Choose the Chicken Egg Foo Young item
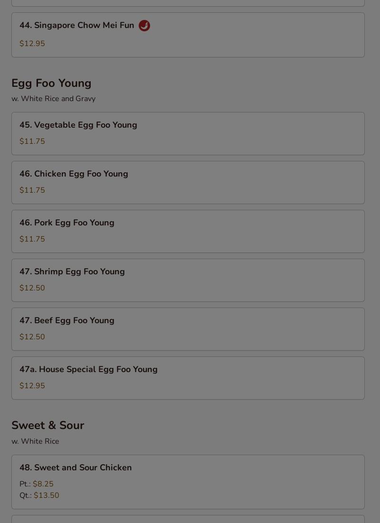380x523 pixels. pos(74,174)
